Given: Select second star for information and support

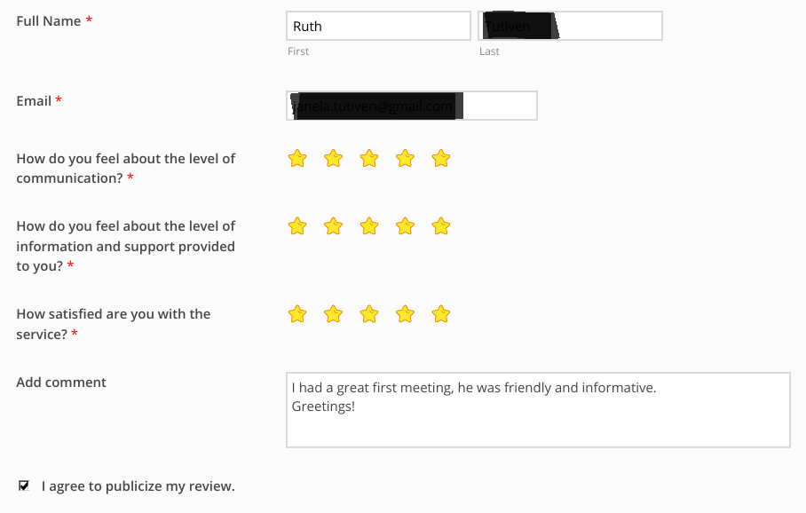Looking at the screenshot, I should tap(333, 226).
